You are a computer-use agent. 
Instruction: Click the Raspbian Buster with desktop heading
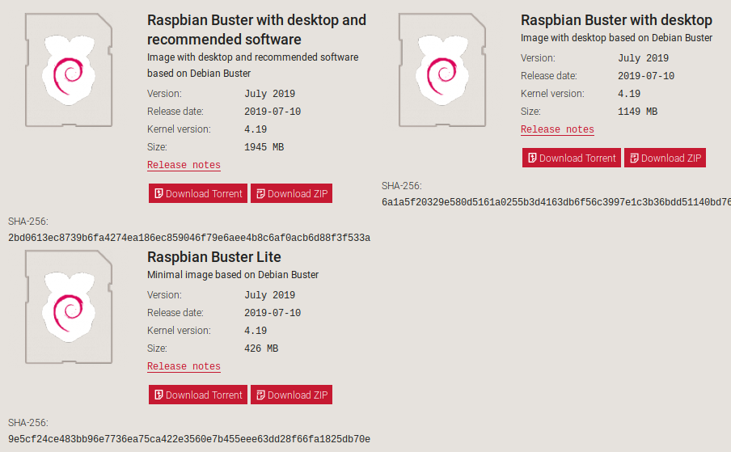pos(616,20)
